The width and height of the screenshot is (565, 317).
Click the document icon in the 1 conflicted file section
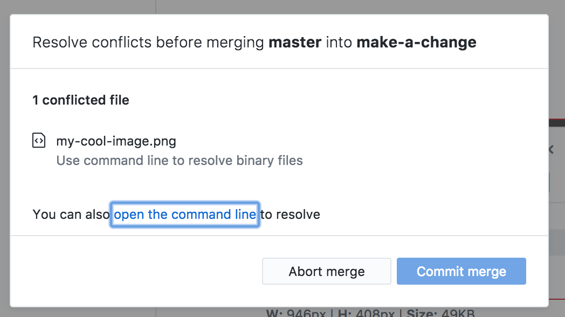tap(38, 141)
